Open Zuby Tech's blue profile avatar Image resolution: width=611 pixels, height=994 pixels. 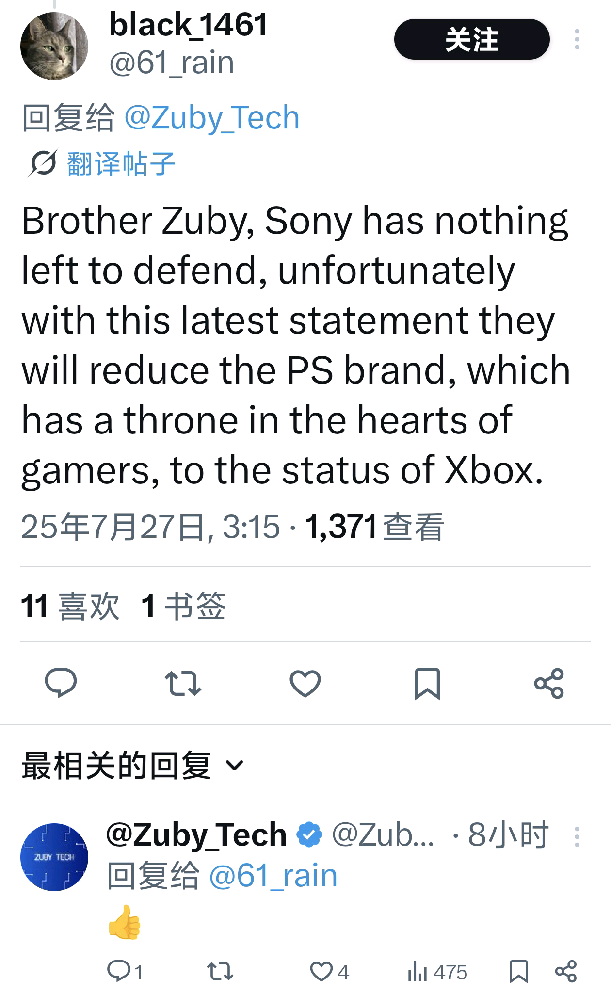pos(54,857)
